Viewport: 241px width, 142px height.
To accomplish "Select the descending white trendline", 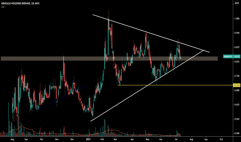I will pos(151,34).
